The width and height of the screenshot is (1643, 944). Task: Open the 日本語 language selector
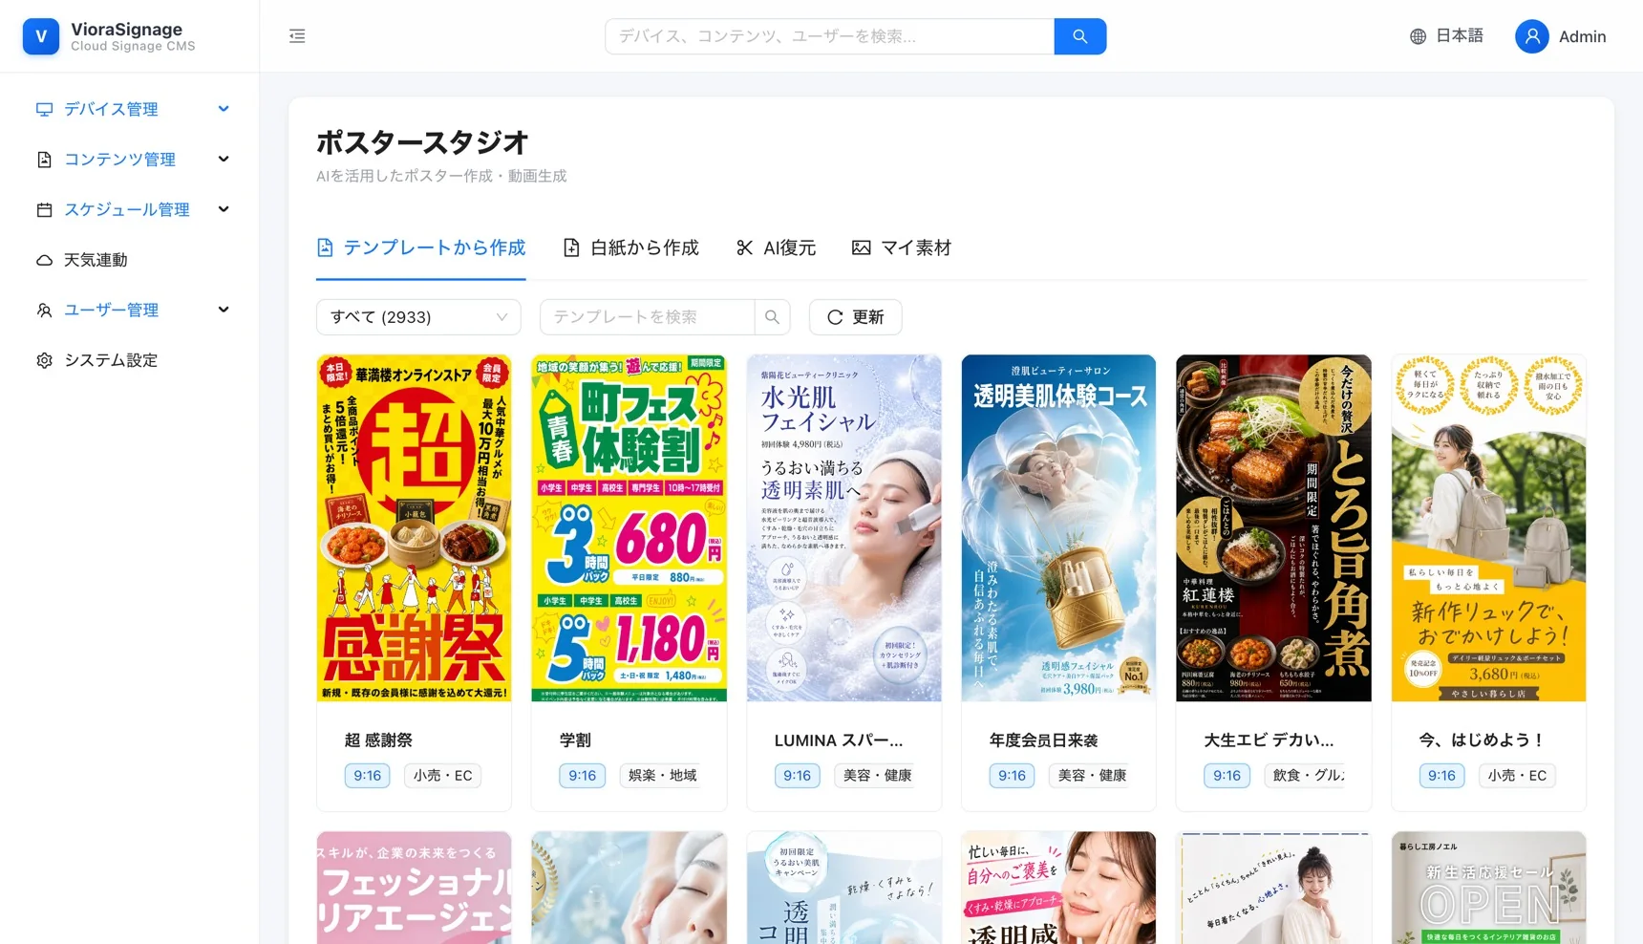point(1446,36)
